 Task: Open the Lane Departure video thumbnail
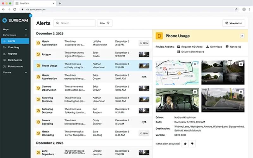(144, 153)
